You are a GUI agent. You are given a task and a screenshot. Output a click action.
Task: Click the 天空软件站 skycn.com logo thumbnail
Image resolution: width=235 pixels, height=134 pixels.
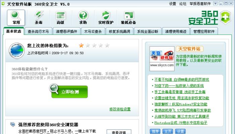point(162,59)
